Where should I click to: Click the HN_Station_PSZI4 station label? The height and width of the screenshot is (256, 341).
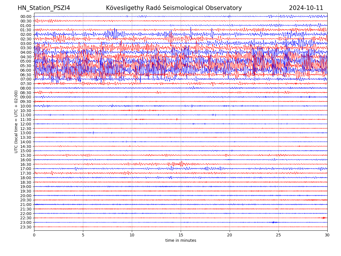coord(44,8)
